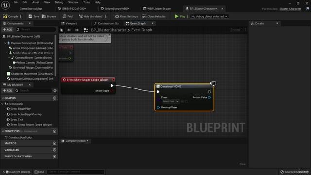Switch to the GameStartupMap tab
The image size is (311, 175).
[x=31, y=9]
